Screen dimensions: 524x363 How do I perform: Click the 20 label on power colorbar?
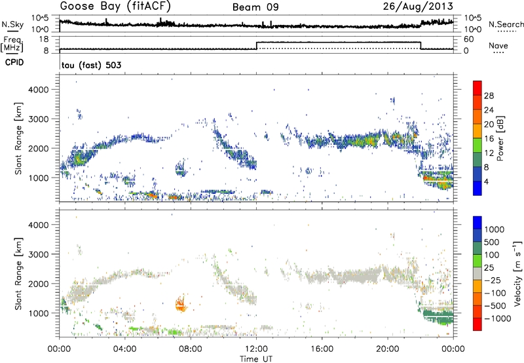pyautogui.click(x=489, y=124)
